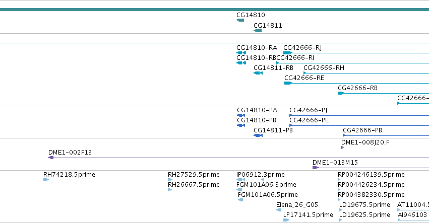The height and width of the screenshot is (223, 429).
Task: Select the CG14811-PB protein glyph
Action: [x=258, y=135]
